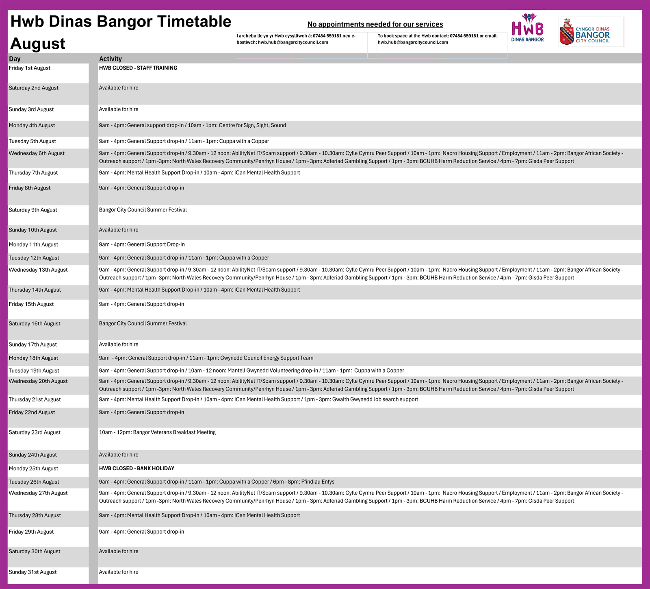Screen dimensions: 650x589
Task: Select 'Sunday 10th August' day cell
Action: click(x=48, y=232)
